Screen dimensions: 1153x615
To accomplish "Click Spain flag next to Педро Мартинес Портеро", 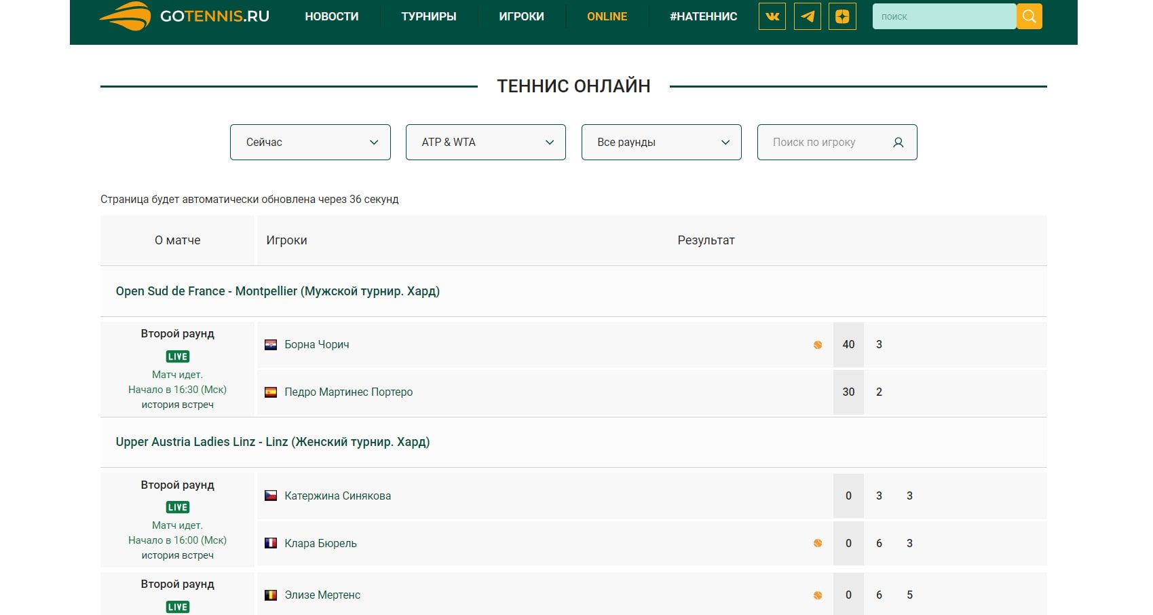I will [x=271, y=392].
